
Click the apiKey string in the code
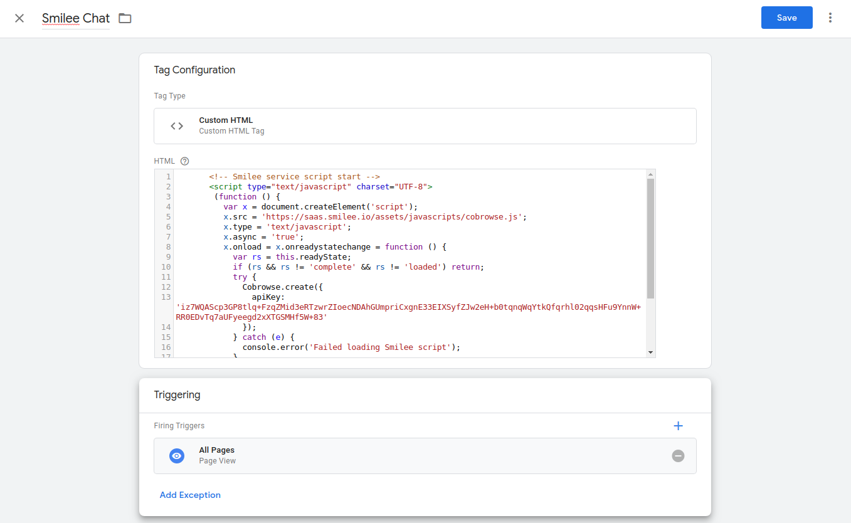409,312
